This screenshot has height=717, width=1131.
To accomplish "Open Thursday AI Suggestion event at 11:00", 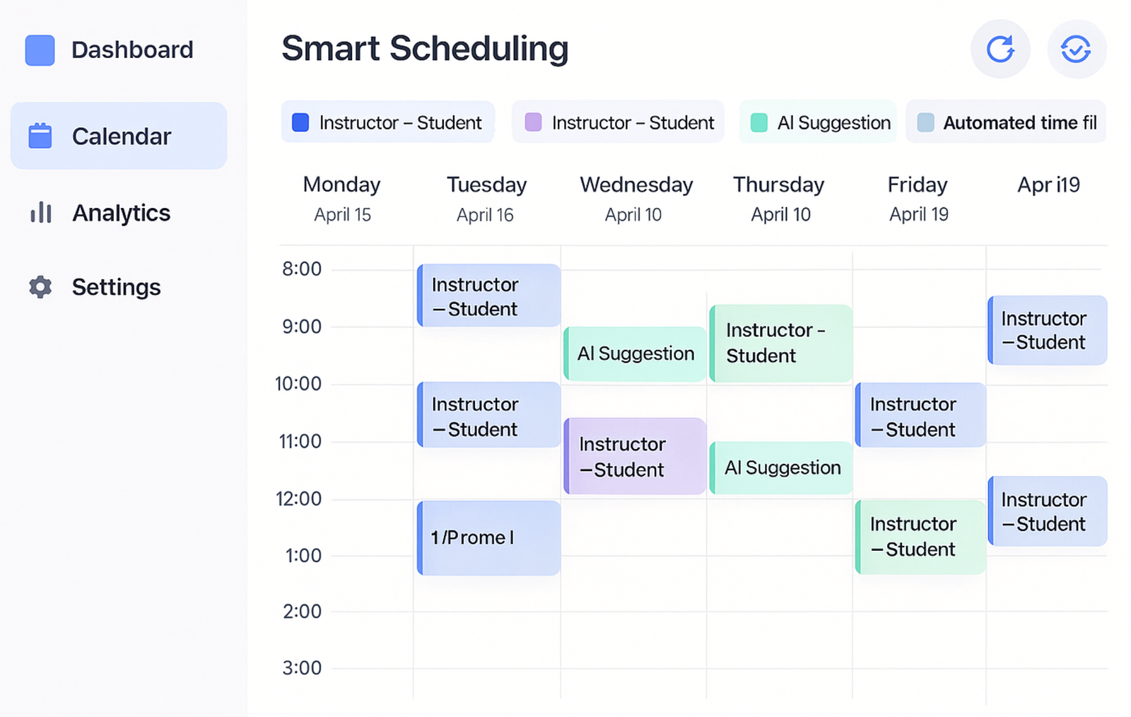I will [781, 467].
